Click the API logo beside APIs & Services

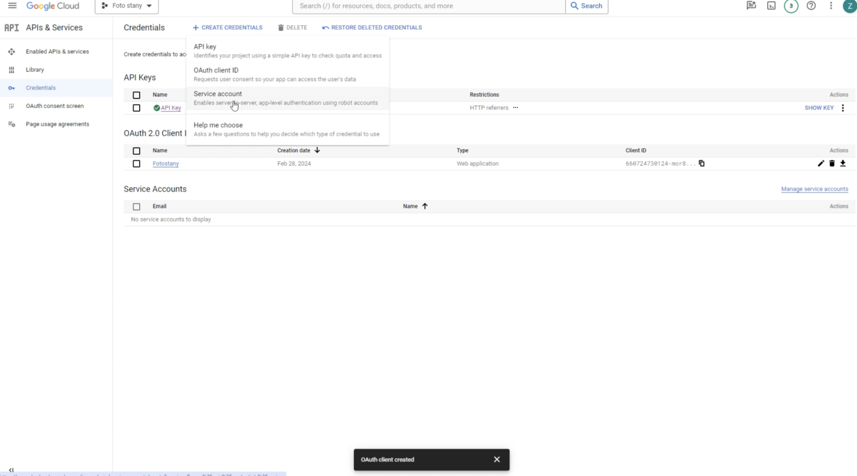[12, 28]
